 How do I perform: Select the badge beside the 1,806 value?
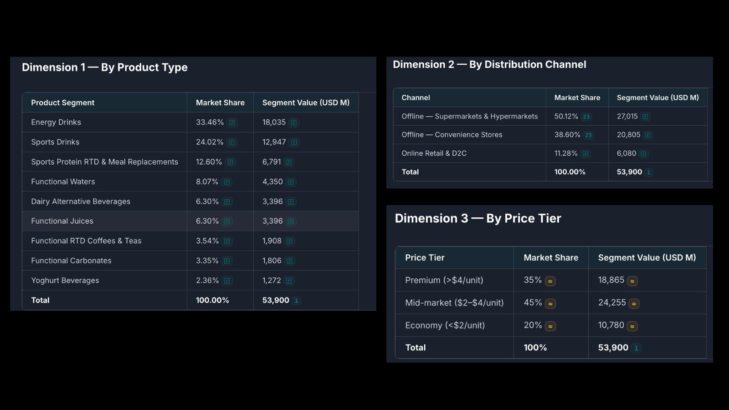pyautogui.click(x=290, y=261)
